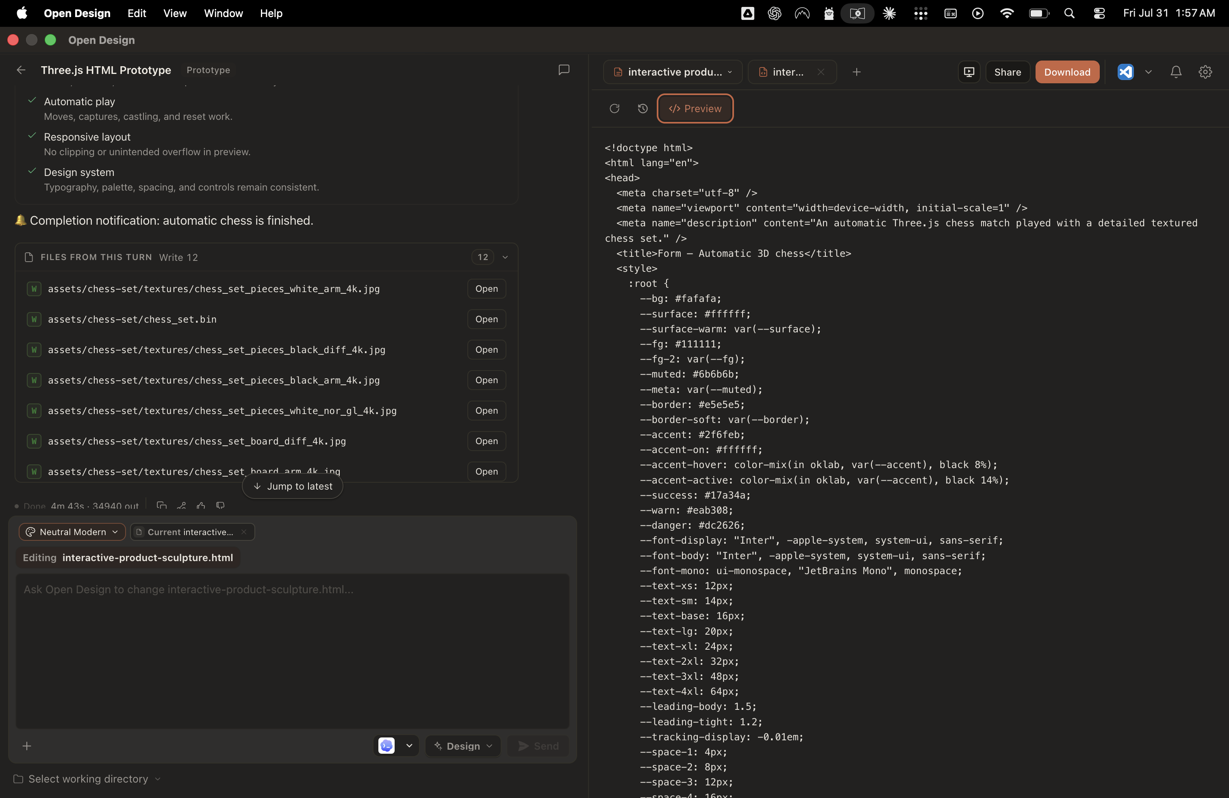
Task: Open the Control Center menu bar icon
Action: [1099, 13]
